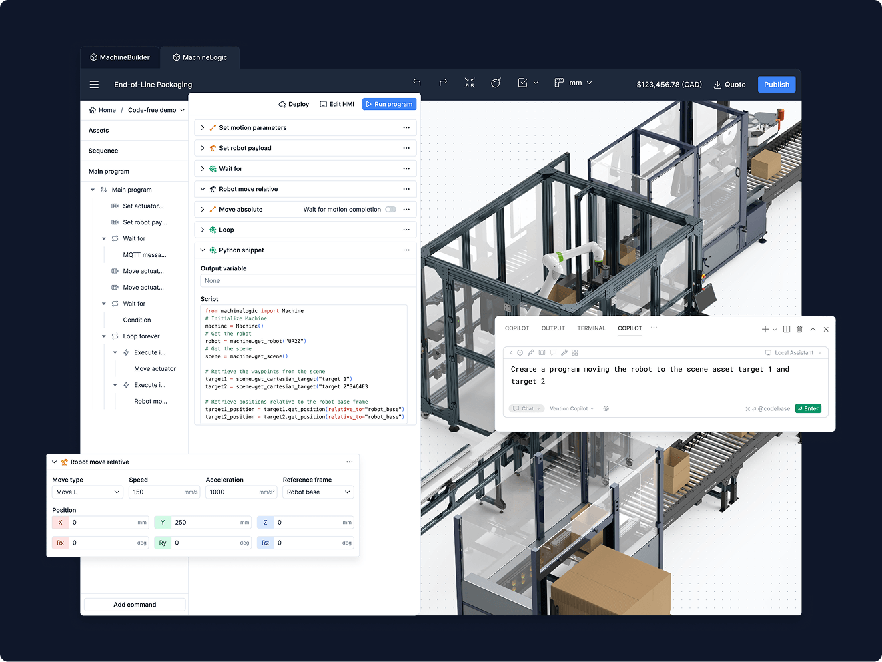Expand the Set robot payload command
882x662 pixels.
point(203,148)
